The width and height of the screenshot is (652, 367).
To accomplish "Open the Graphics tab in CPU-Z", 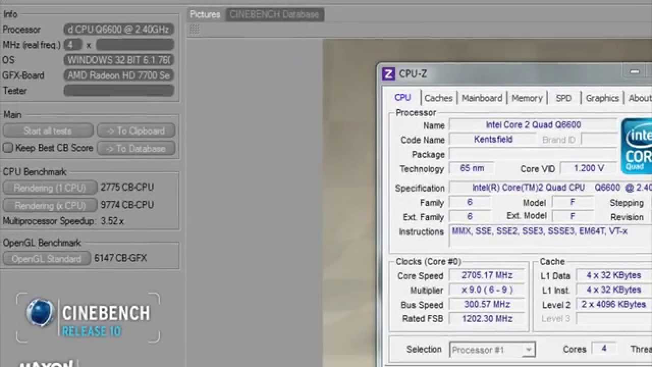I will (602, 98).
